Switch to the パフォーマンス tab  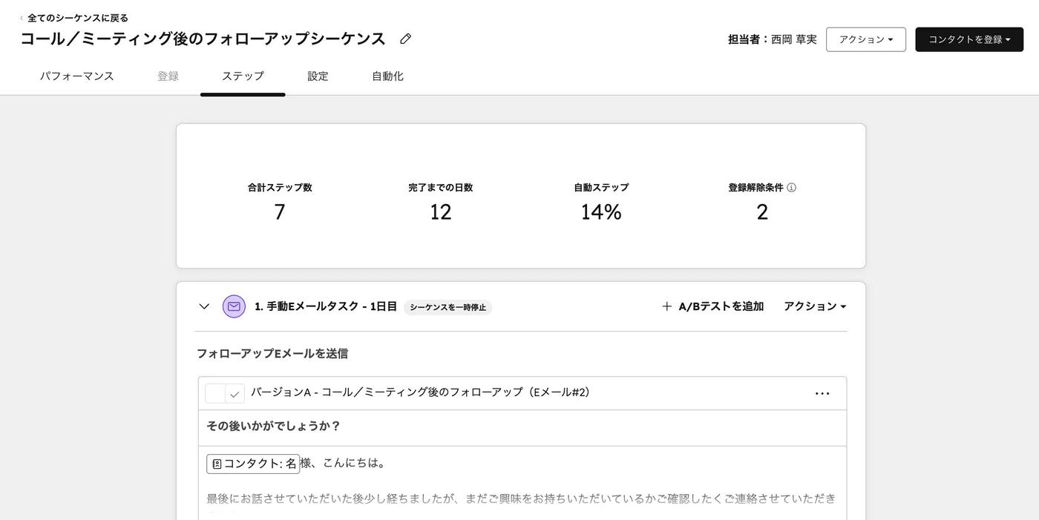coord(76,76)
